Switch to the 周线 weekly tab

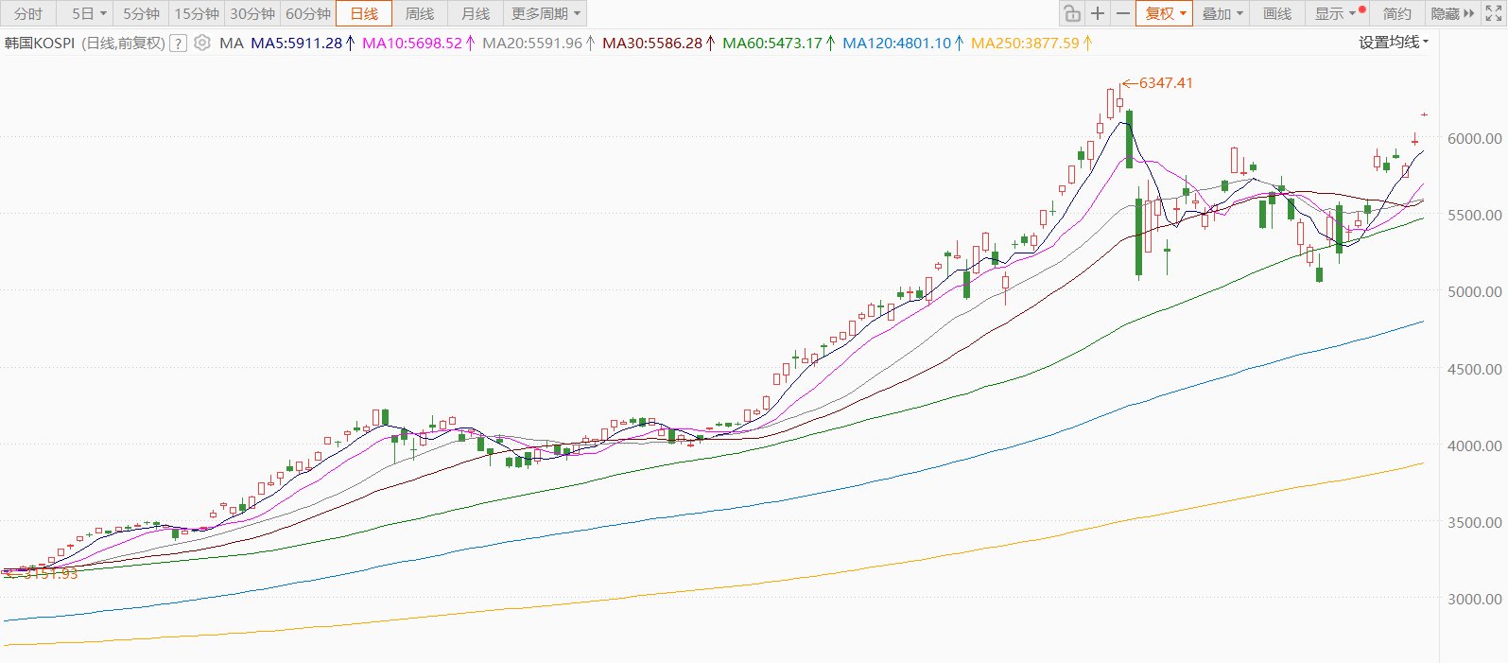[x=420, y=13]
